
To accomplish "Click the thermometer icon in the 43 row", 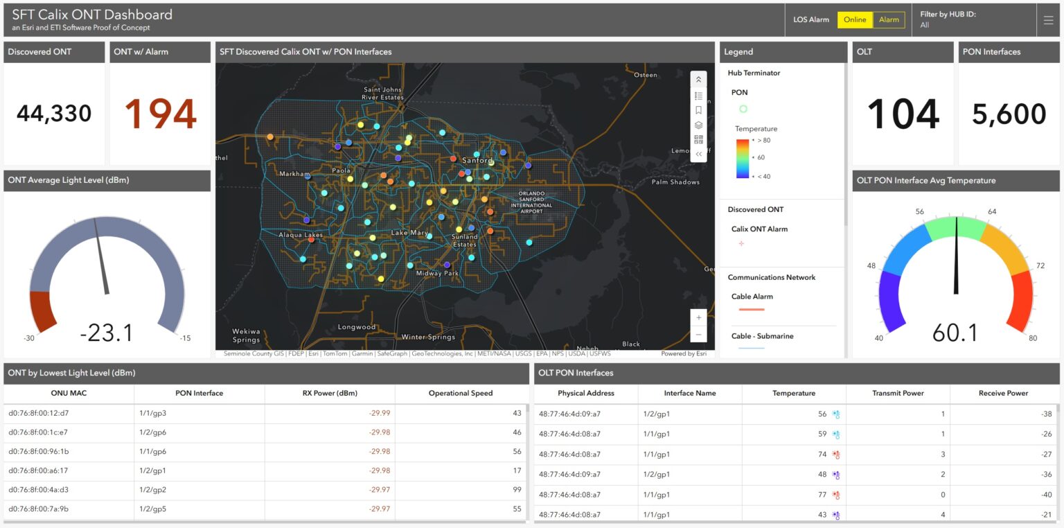I will click(836, 515).
